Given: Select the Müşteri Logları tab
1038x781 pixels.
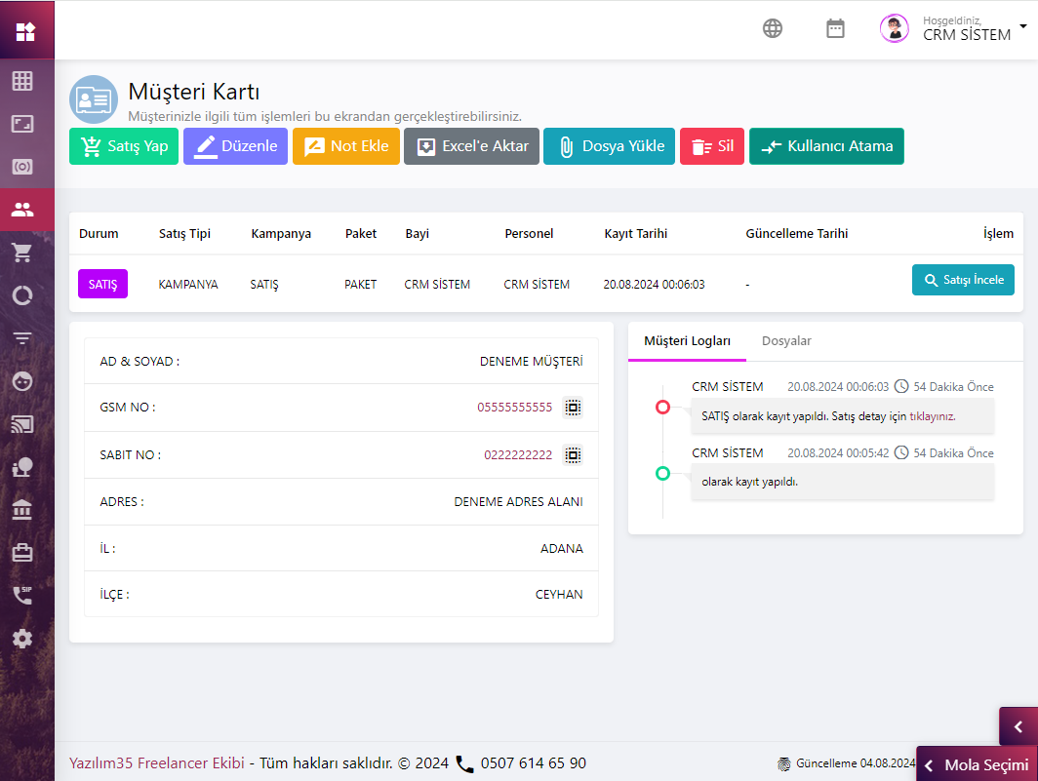Looking at the screenshot, I should (x=687, y=341).
